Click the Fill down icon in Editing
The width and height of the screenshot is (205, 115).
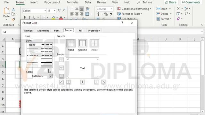178,14
